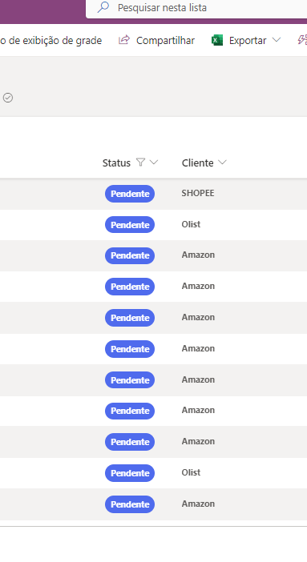This screenshot has width=307, height=562.
Task: Click the search magnifier icon
Action: click(x=103, y=7)
